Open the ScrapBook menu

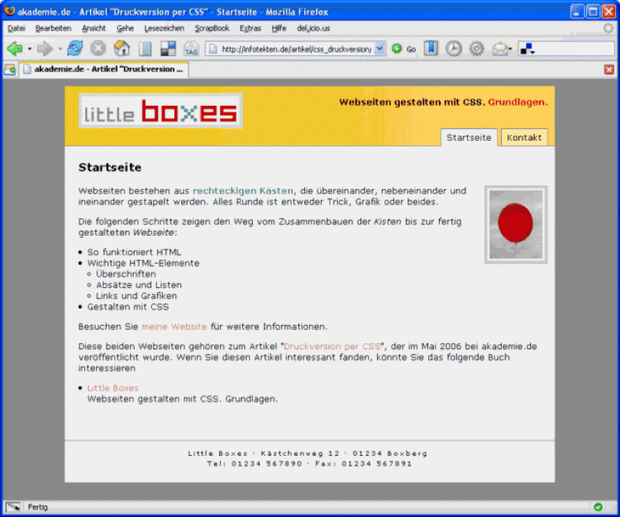(212, 28)
